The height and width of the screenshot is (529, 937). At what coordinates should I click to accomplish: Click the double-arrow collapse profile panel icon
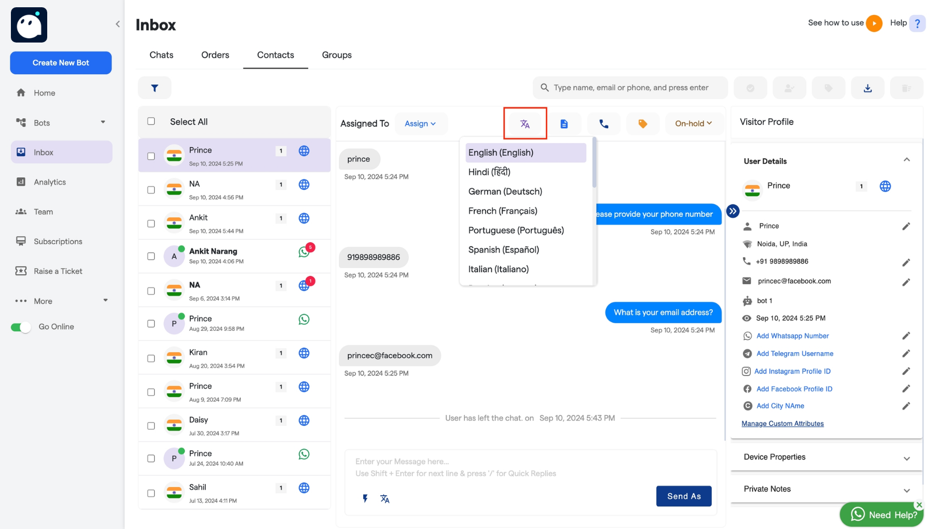tap(733, 211)
